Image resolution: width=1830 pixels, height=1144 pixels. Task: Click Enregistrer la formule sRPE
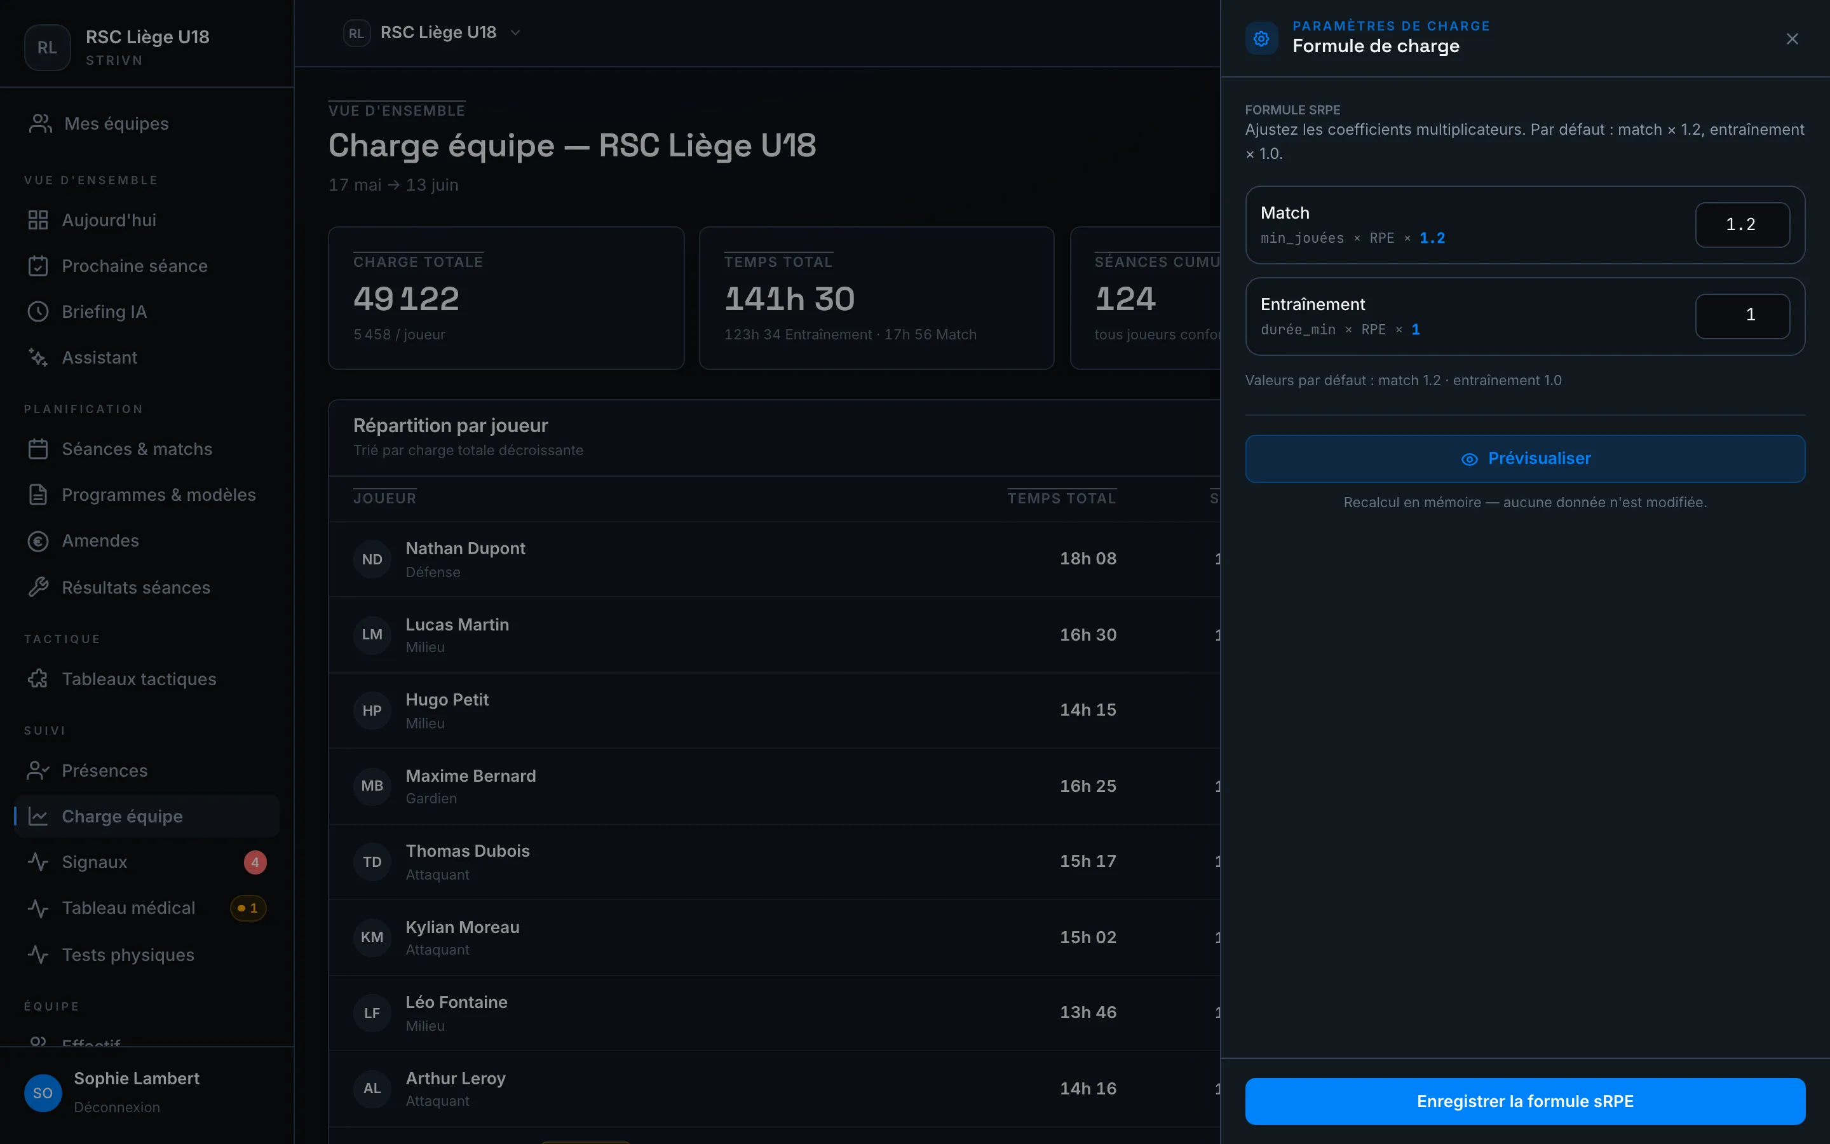click(x=1525, y=1101)
